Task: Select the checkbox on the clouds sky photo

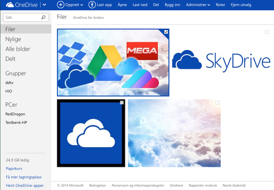Action: coord(217,103)
